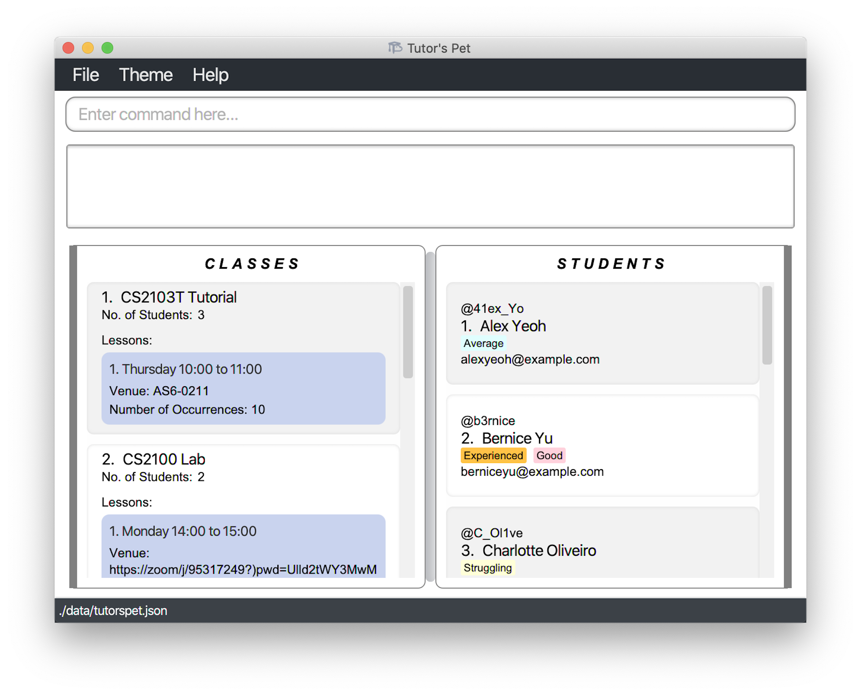Open the File menu

(84, 73)
